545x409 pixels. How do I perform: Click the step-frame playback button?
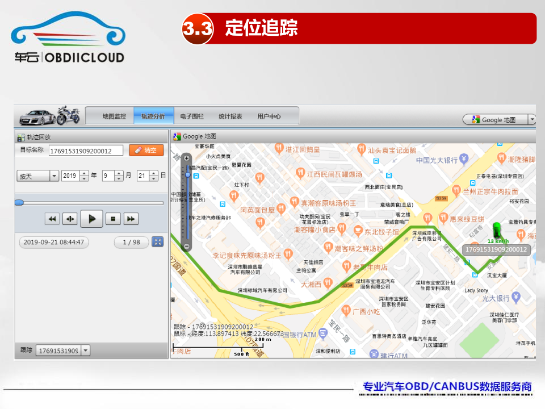point(70,219)
